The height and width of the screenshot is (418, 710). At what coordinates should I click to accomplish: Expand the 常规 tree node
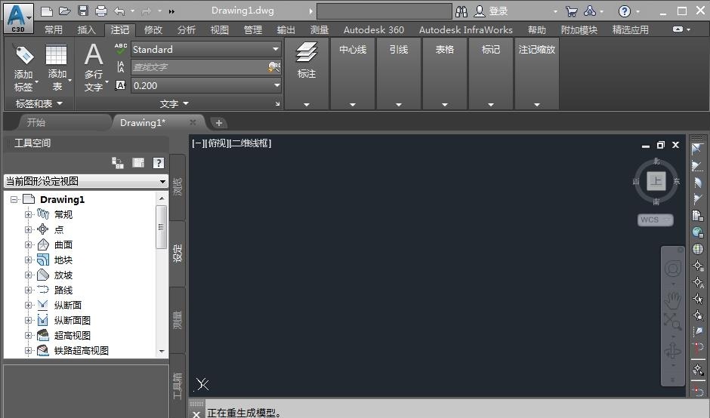[28, 214]
